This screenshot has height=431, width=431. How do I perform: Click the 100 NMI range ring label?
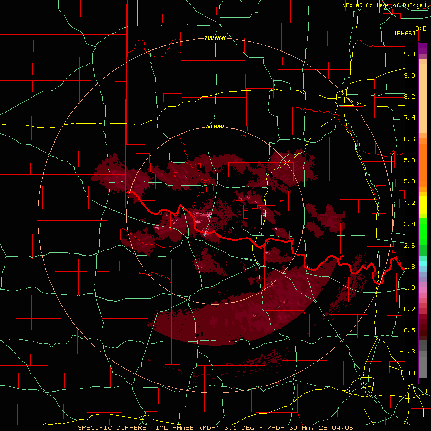pos(215,38)
